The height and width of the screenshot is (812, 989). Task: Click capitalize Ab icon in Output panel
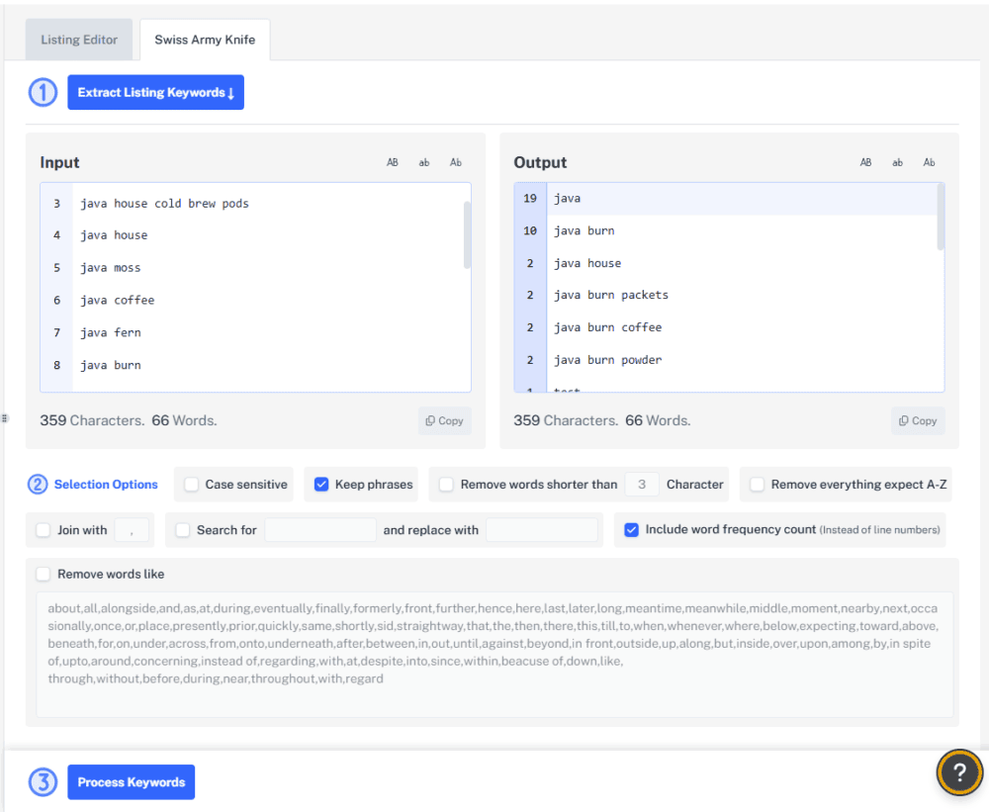[x=930, y=162]
